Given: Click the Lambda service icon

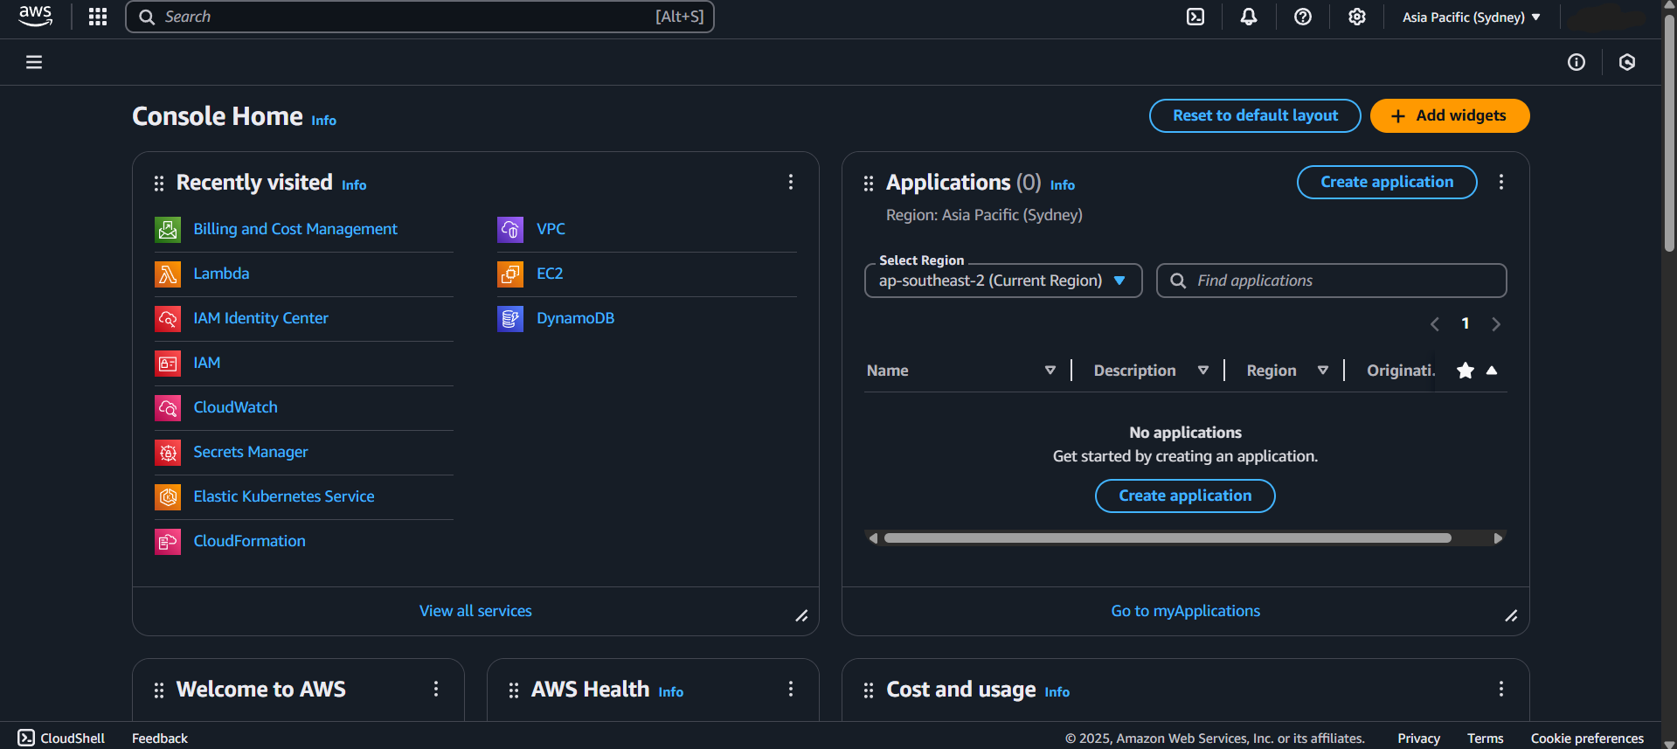Looking at the screenshot, I should 168,274.
